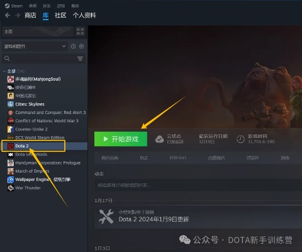Go to the 商店 (Store) section

30,15
